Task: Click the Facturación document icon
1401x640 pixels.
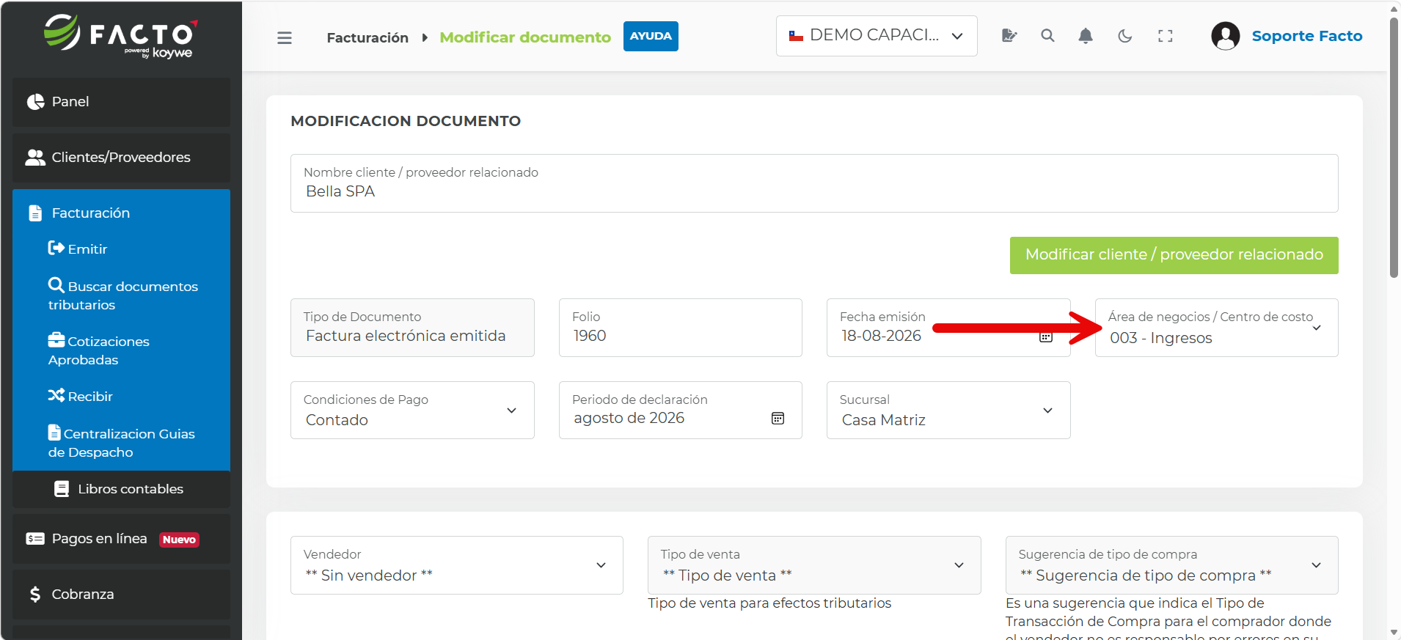Action: [x=35, y=213]
